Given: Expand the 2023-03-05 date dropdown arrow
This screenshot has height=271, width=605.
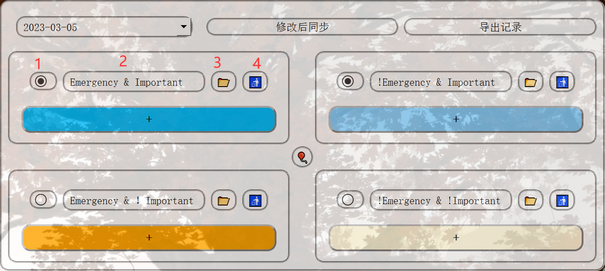Looking at the screenshot, I should pyautogui.click(x=184, y=27).
